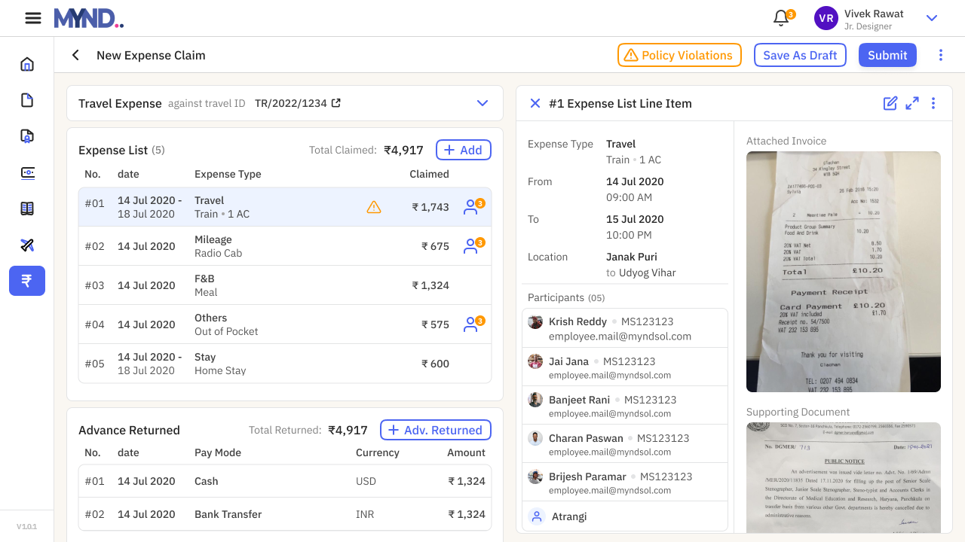Select the rupee expenses sidebar icon

27,281
